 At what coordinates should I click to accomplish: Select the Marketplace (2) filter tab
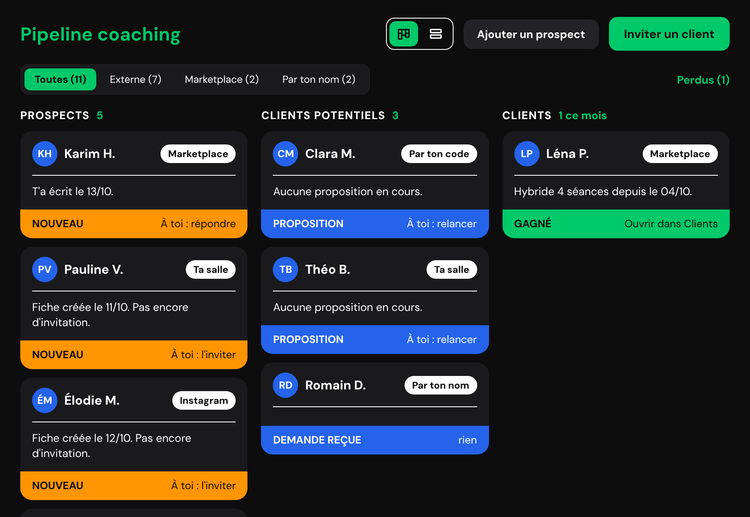[x=222, y=79]
